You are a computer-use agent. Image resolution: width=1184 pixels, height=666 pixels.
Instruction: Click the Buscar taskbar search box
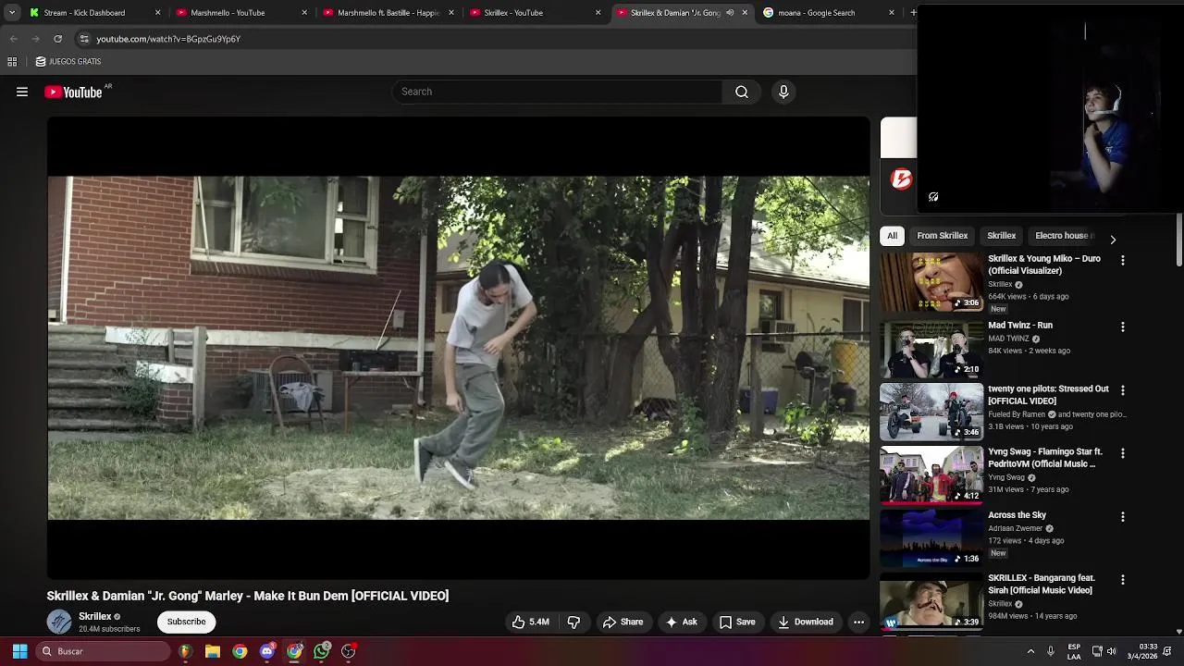104,651
